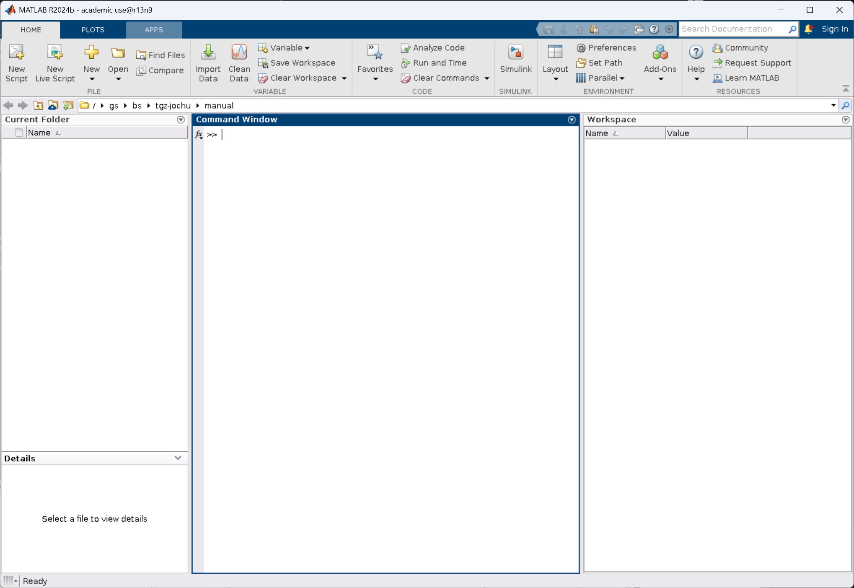Click the notification bell icon

[809, 29]
